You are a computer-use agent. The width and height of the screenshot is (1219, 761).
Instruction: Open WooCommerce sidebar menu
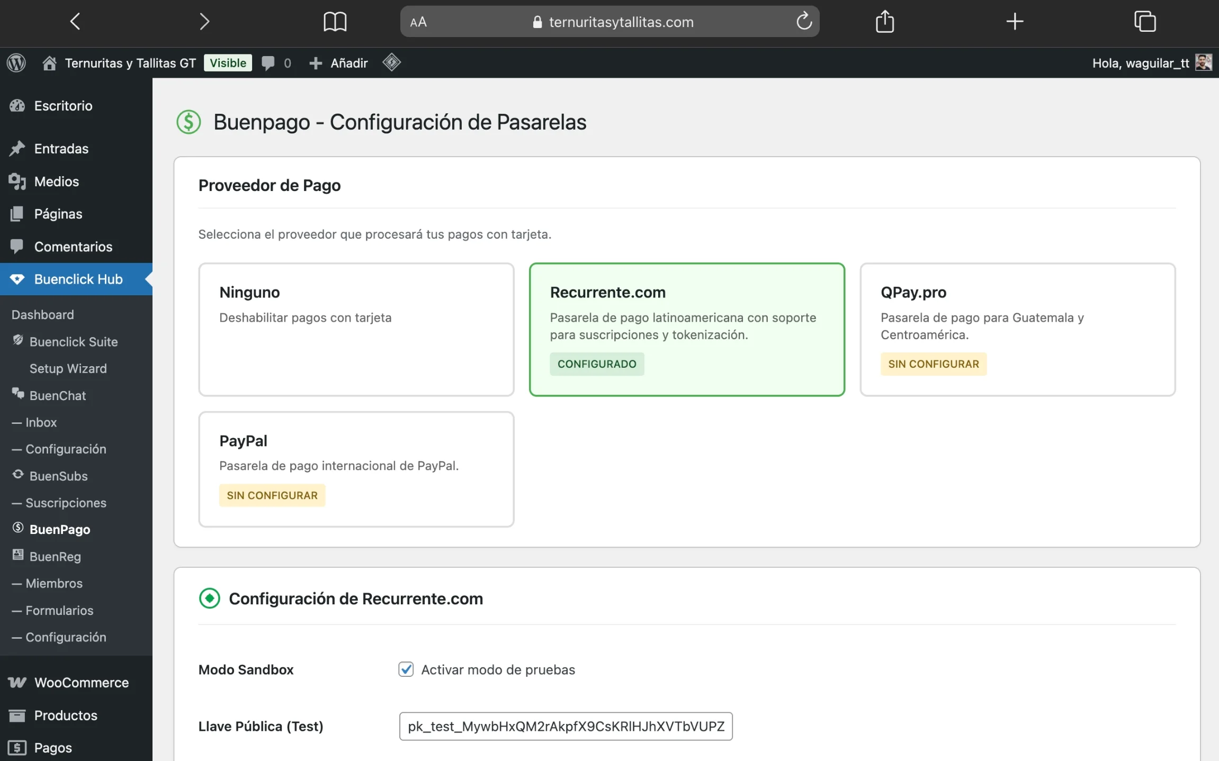point(81,683)
